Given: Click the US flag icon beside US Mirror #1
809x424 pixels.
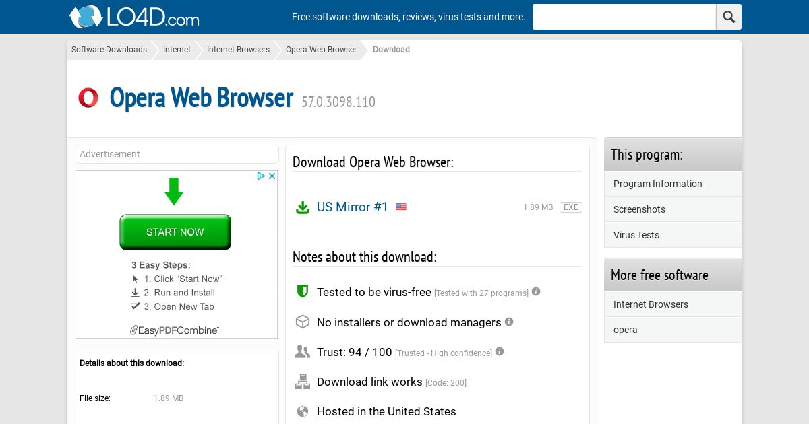Looking at the screenshot, I should (401, 207).
